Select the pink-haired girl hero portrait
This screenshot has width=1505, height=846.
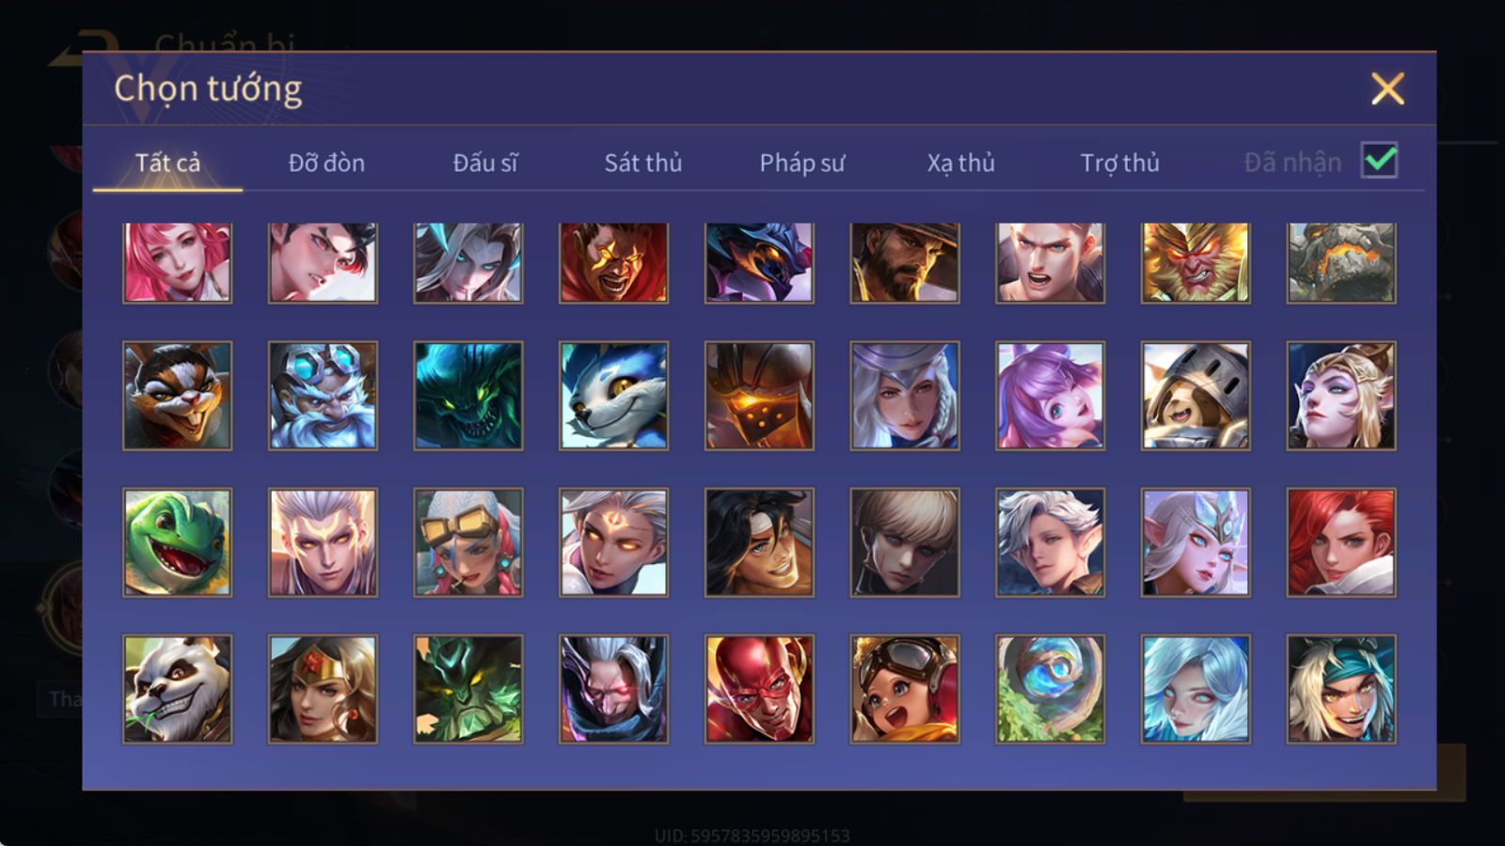[177, 262]
